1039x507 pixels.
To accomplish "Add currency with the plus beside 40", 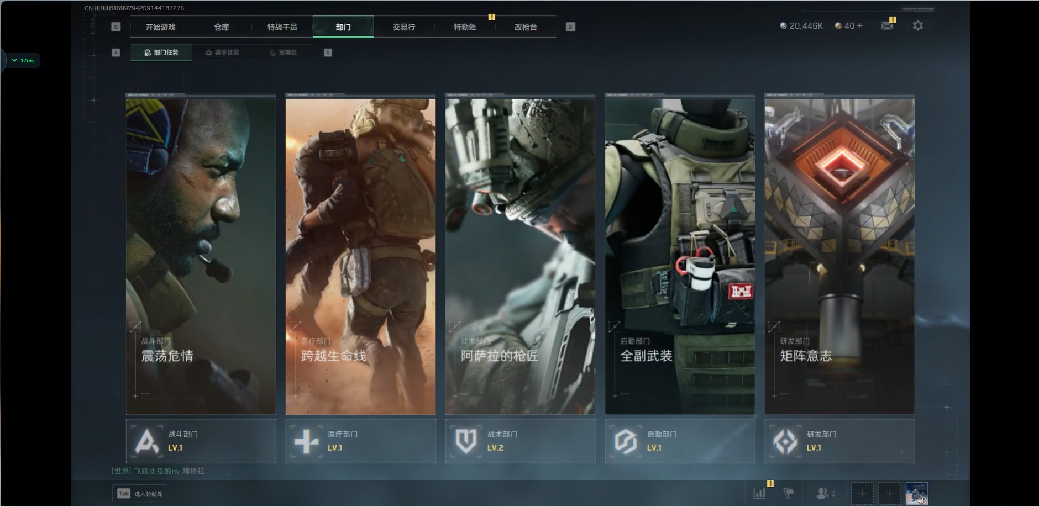I will tap(860, 26).
